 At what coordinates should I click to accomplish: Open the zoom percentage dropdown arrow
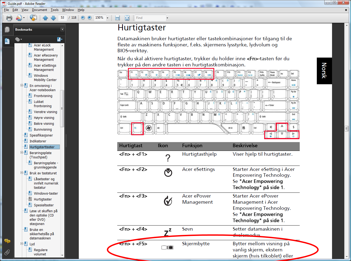tap(108, 18)
